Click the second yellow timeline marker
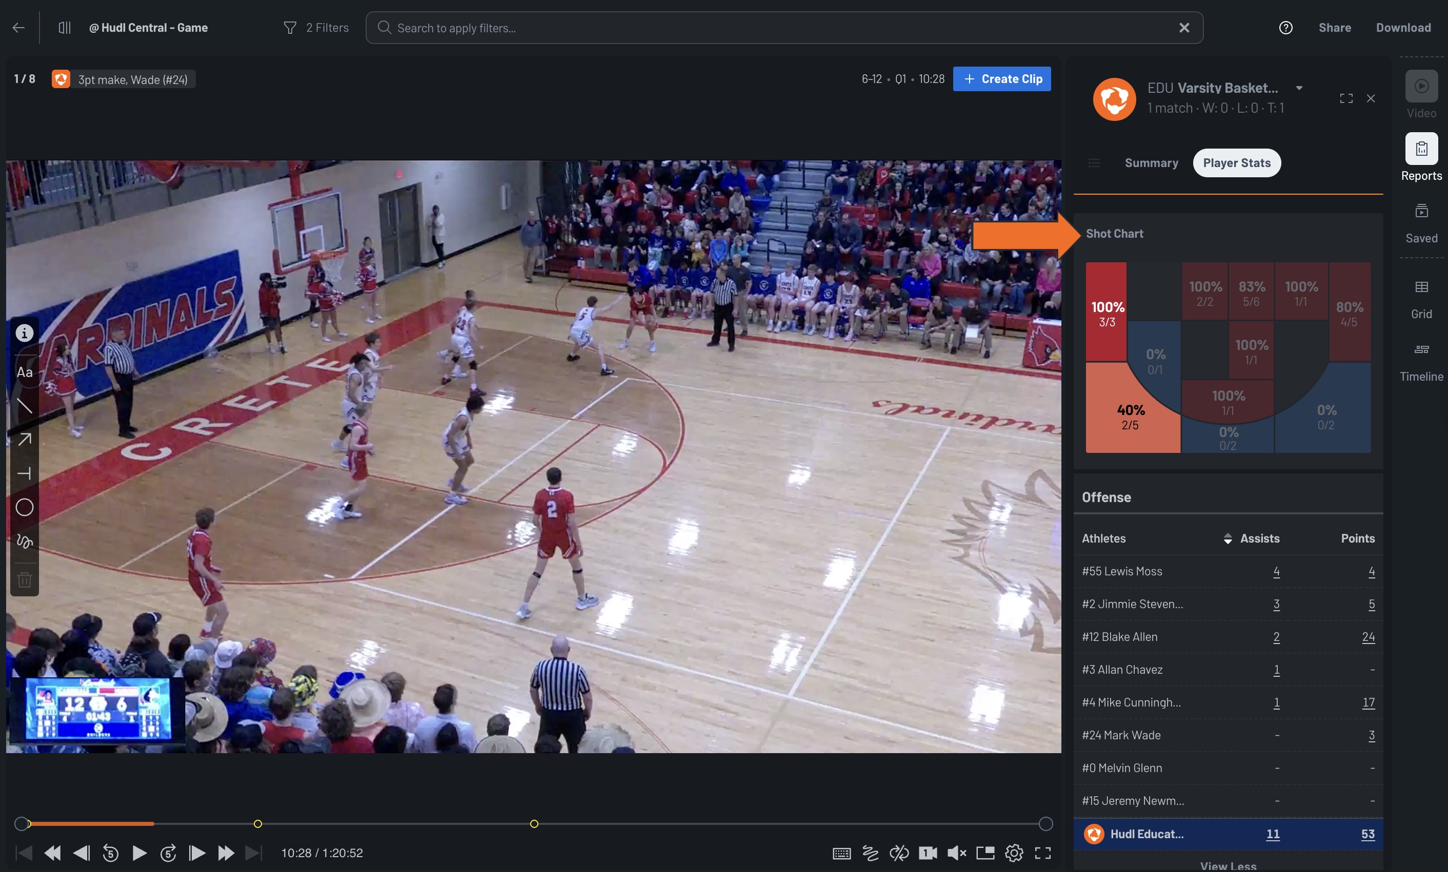 click(x=534, y=824)
